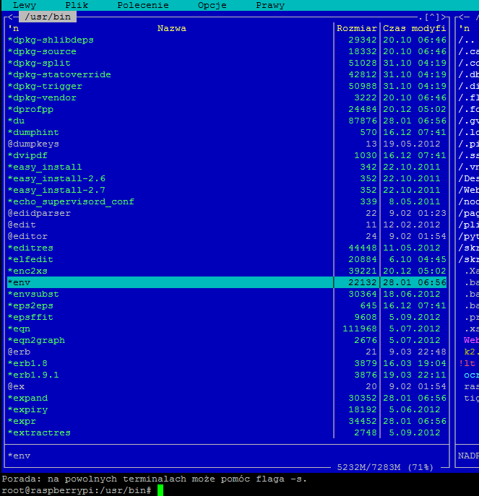479x496 pixels.
Task: Click left panel history forward arrow
Action: 443,17
